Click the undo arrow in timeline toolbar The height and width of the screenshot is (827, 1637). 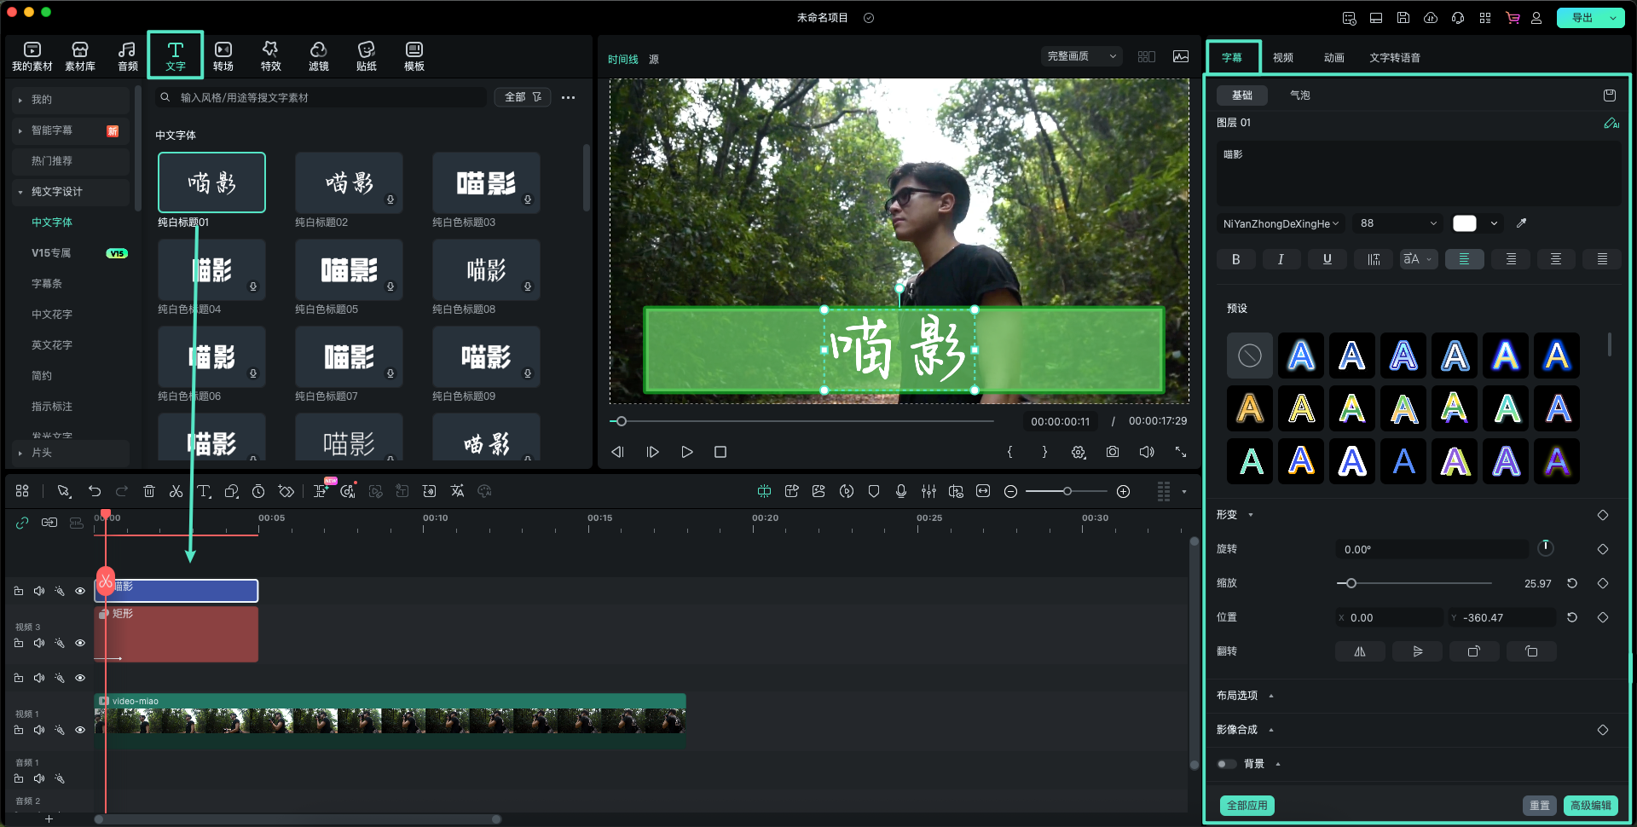95,491
